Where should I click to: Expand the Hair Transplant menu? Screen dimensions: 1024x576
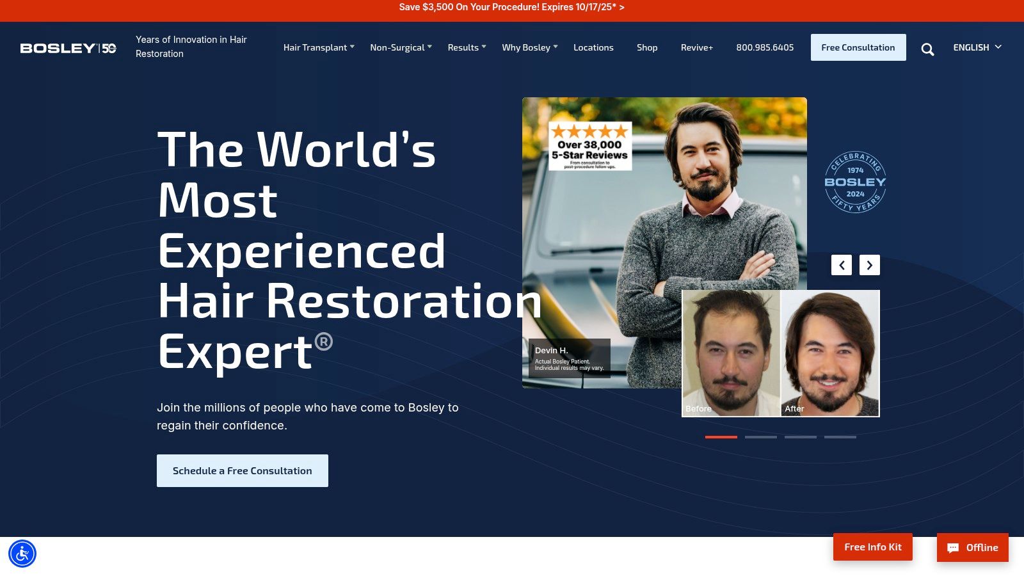(x=319, y=47)
